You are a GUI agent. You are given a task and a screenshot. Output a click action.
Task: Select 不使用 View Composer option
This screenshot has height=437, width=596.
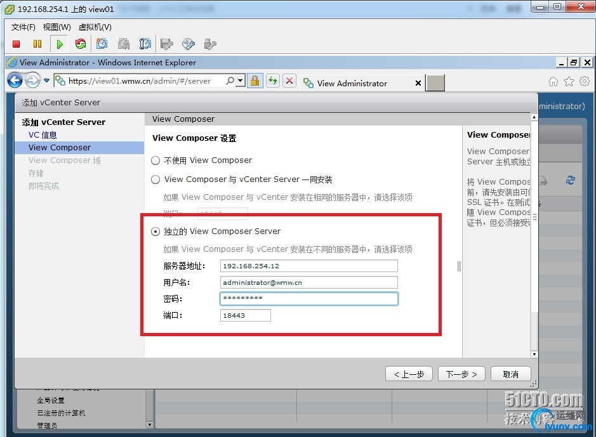[156, 160]
